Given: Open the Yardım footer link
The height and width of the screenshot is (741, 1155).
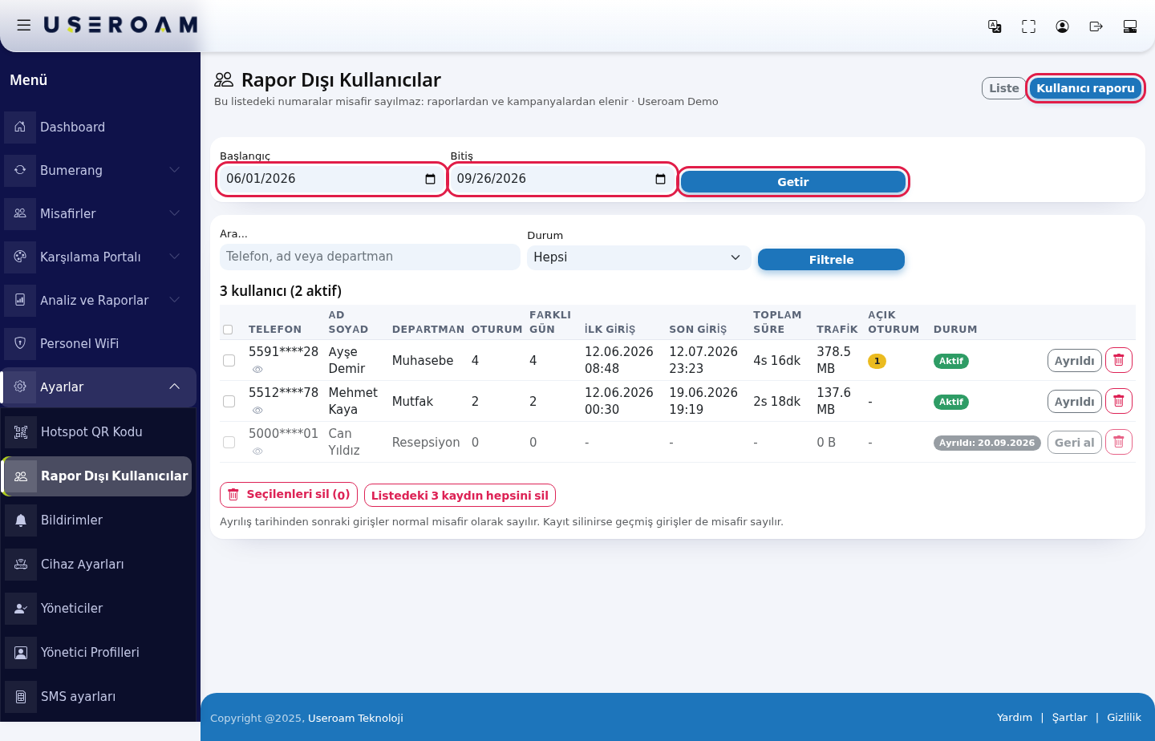Looking at the screenshot, I should (1015, 717).
